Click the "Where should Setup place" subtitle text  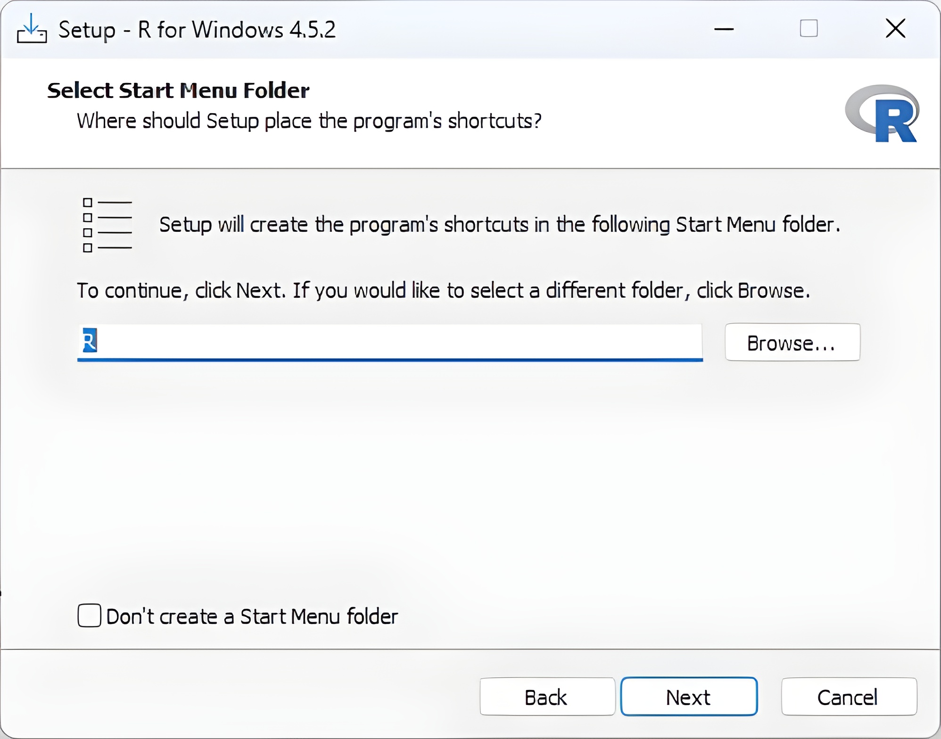[309, 121]
